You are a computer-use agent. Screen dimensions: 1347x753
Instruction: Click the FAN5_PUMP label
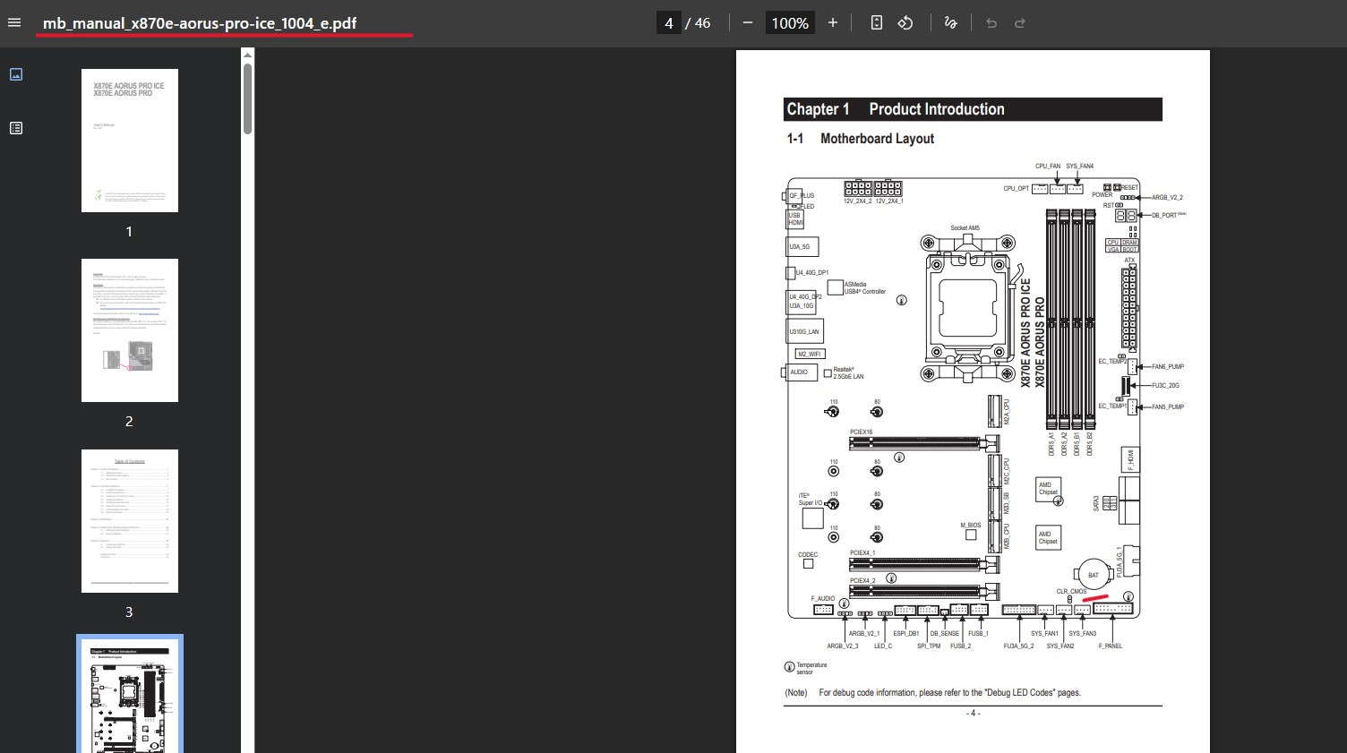coord(1168,407)
